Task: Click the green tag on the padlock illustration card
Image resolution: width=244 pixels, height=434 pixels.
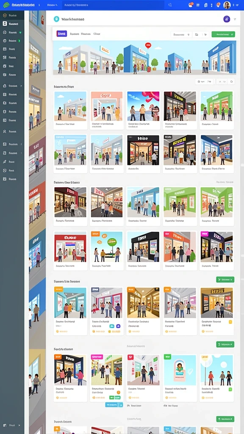Action: 168,357
